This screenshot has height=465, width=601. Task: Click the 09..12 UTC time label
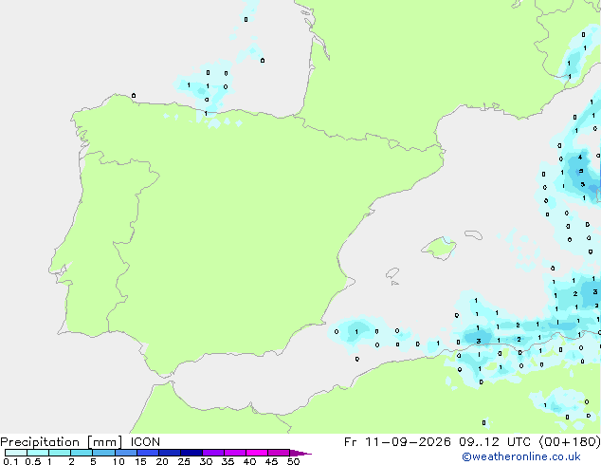tap(495, 442)
